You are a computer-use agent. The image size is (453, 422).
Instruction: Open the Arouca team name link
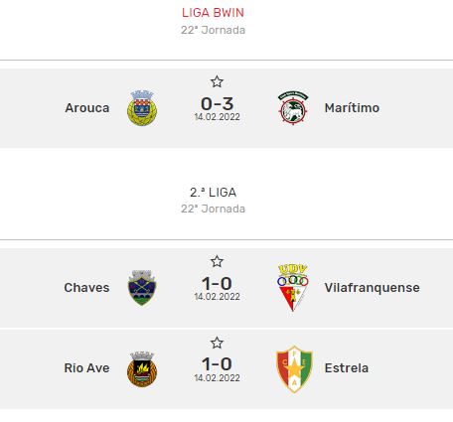point(87,108)
